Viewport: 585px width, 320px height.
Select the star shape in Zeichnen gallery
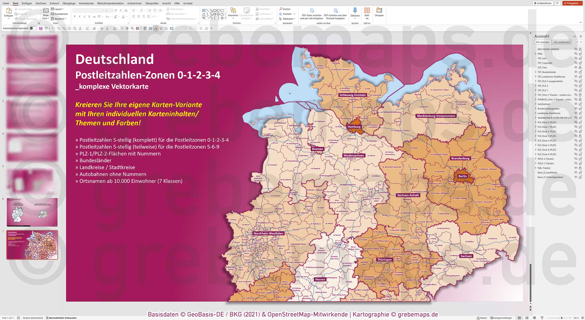click(x=222, y=18)
